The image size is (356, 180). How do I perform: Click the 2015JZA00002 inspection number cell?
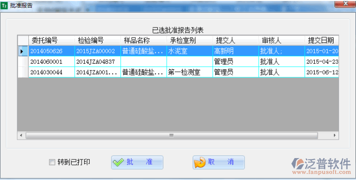[98, 51]
